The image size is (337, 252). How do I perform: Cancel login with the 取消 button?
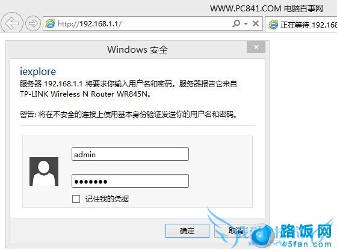coord(236,231)
